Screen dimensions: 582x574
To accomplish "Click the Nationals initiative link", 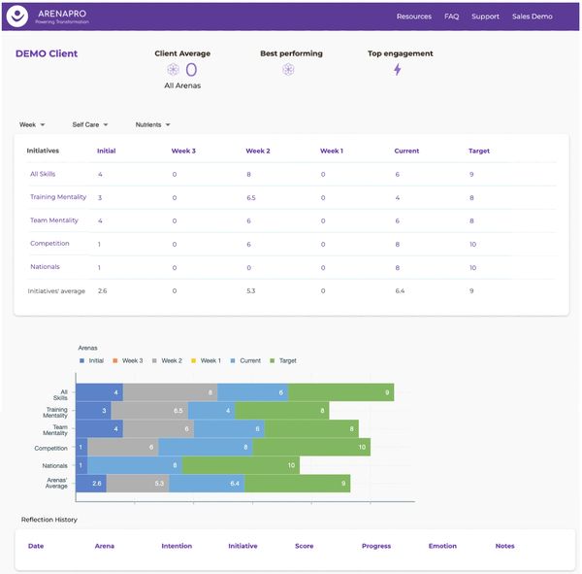I will pos(45,266).
